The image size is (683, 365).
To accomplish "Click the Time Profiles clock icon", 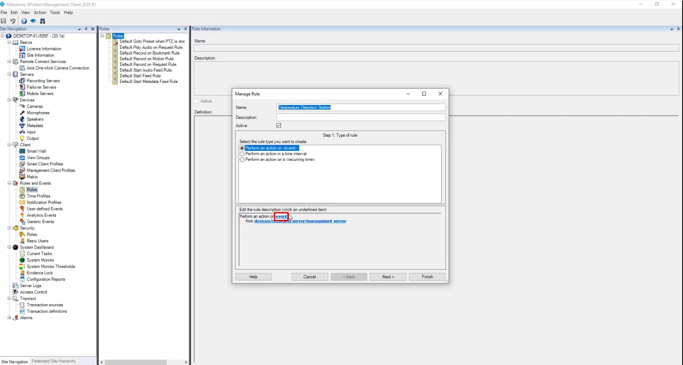I will (x=23, y=196).
